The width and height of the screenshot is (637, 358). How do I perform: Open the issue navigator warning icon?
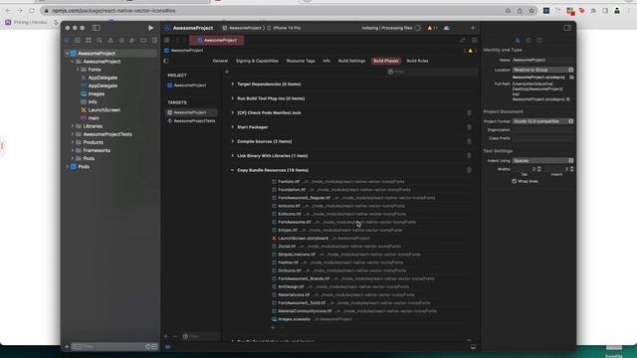click(110, 40)
